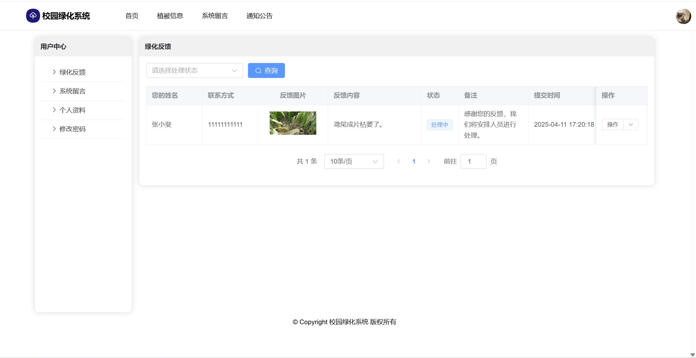Click the 操作 button in the table row
Screen dimensions: 696x358
pos(612,125)
